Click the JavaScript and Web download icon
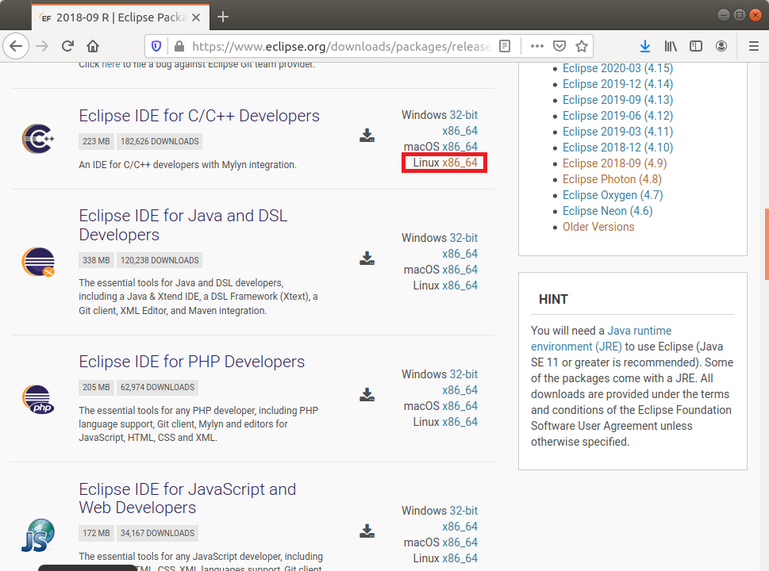The height and width of the screenshot is (571, 769). [367, 531]
